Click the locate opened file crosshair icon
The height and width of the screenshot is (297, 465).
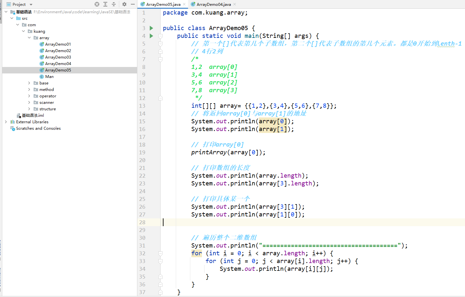point(97,4)
